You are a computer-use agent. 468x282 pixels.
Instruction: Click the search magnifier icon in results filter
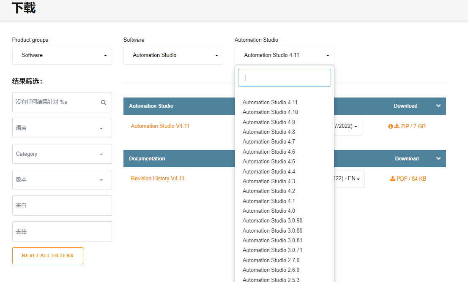(104, 103)
